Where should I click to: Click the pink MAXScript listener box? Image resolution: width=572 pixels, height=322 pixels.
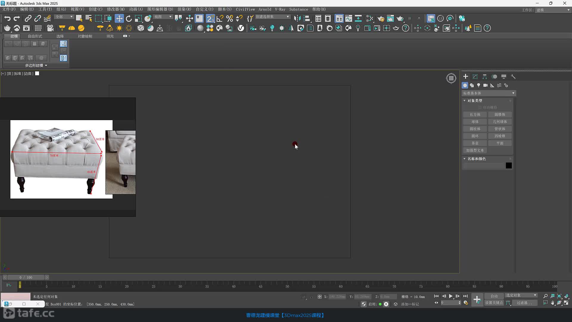[x=15, y=296]
